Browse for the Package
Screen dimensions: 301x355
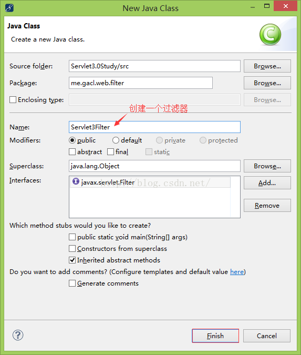coord(267,83)
